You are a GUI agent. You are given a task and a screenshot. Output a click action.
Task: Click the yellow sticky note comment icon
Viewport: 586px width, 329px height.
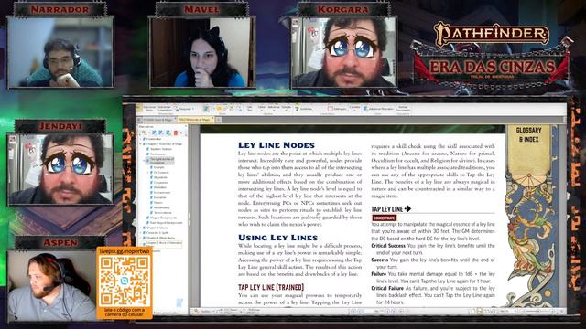[219, 109]
